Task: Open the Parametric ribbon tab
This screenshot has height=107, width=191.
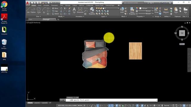Action: tap(55, 5)
